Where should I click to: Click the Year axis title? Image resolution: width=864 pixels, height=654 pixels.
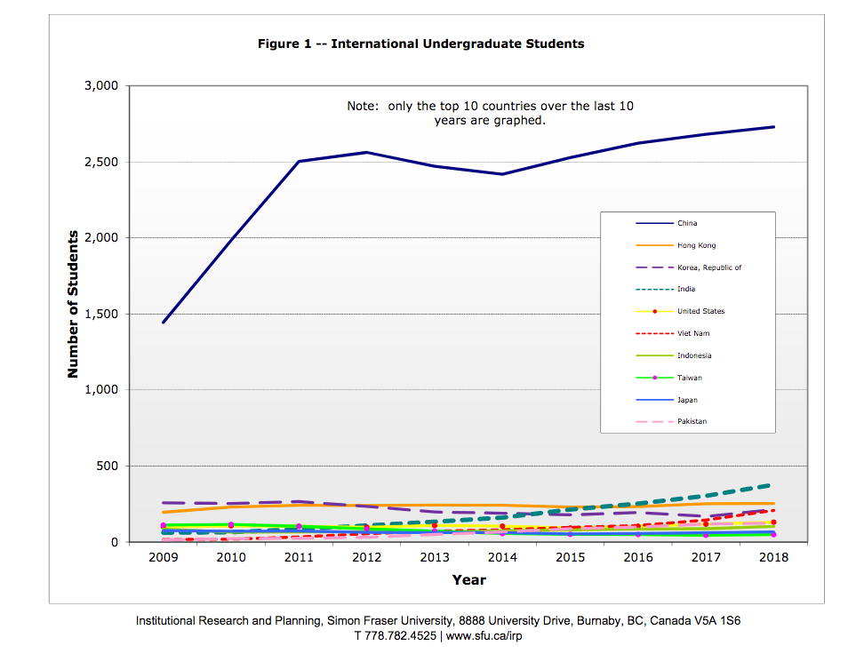[x=468, y=579]
